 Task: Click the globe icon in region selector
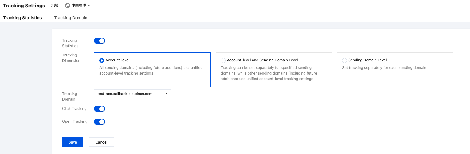click(x=67, y=6)
